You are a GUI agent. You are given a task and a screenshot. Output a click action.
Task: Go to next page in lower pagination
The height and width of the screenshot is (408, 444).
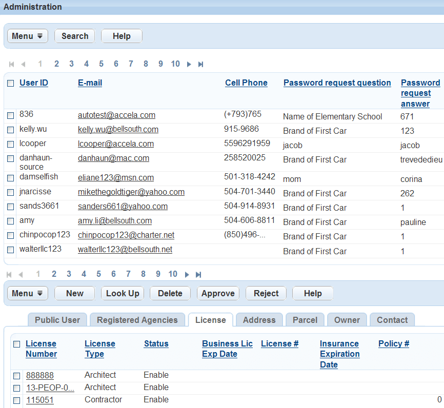click(187, 275)
